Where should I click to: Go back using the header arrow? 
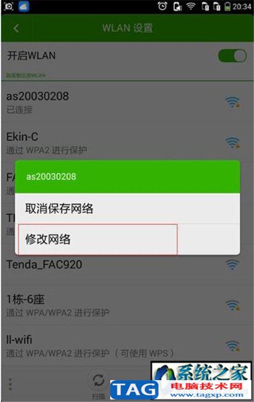click(16, 28)
